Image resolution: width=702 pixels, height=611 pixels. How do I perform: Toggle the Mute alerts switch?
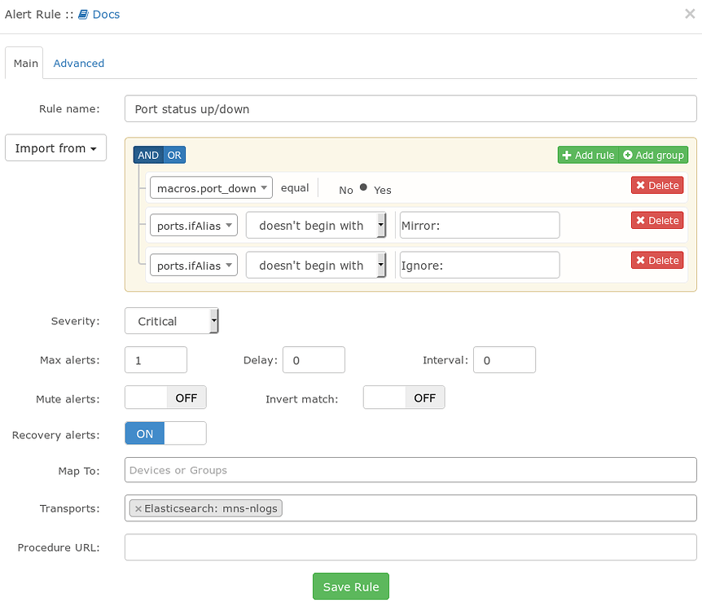coord(165,398)
